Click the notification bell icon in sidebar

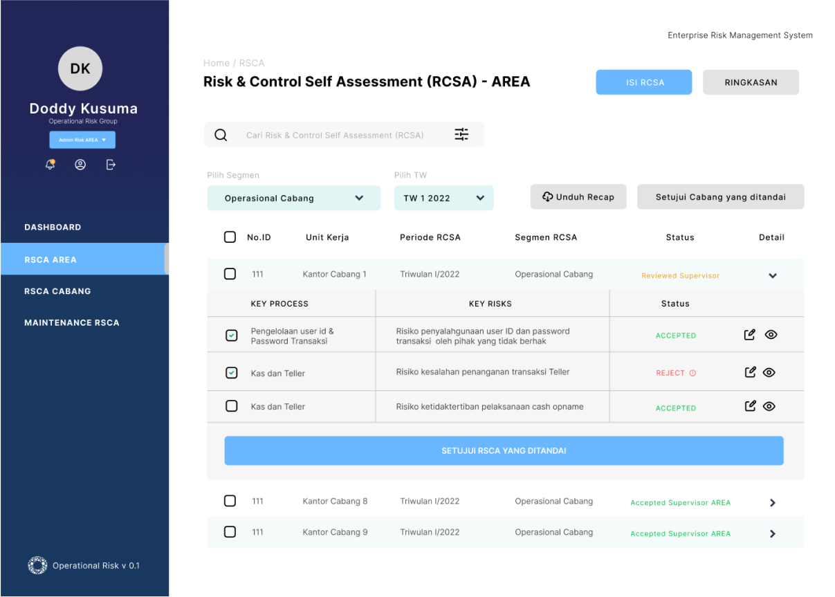50,165
